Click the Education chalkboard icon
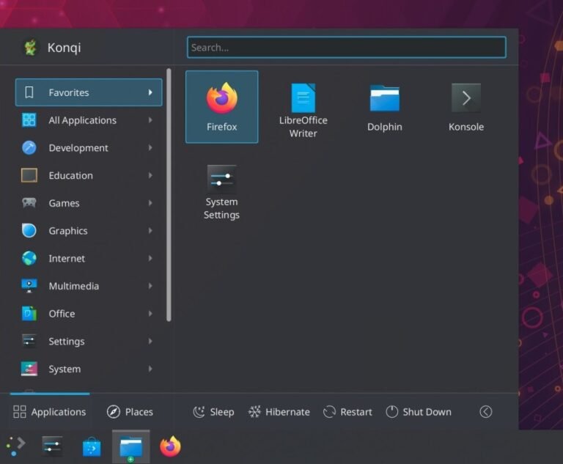 (29, 175)
